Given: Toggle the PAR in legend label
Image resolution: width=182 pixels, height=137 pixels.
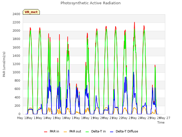Looking at the screenshot, I should (54, 131).
